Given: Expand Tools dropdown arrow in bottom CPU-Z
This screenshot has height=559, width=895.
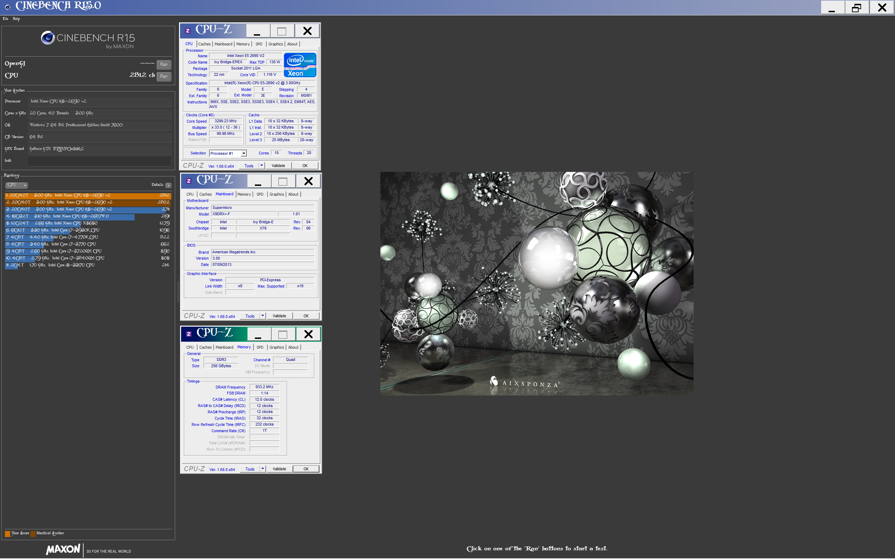Looking at the screenshot, I should point(263,469).
